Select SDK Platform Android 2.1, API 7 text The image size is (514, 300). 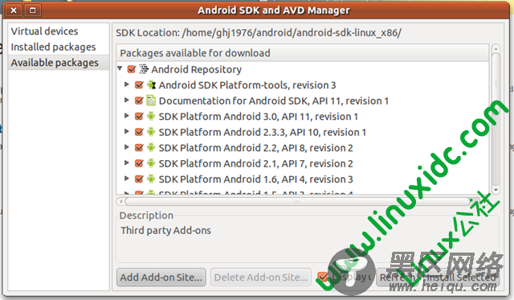click(x=256, y=163)
